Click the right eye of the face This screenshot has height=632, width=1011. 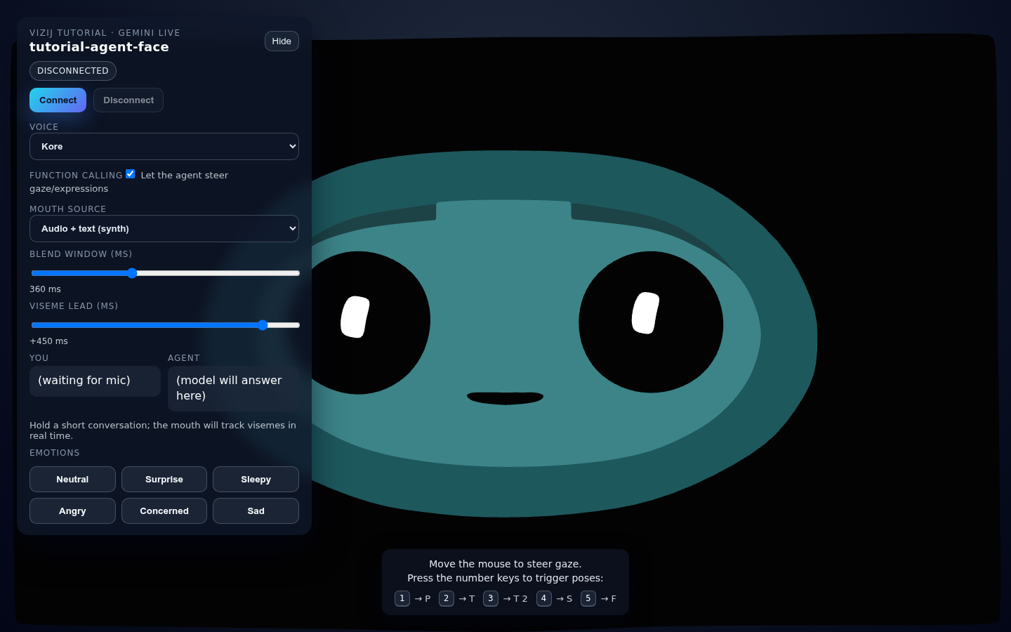(651, 323)
